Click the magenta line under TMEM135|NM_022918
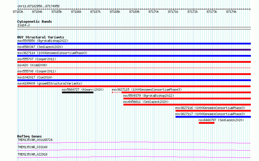The height and width of the screenshot is (161, 259). (x=134, y=157)
